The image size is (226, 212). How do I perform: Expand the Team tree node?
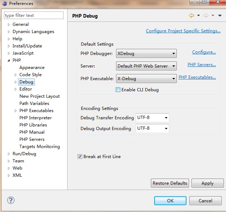pyautogui.click(x=9, y=161)
